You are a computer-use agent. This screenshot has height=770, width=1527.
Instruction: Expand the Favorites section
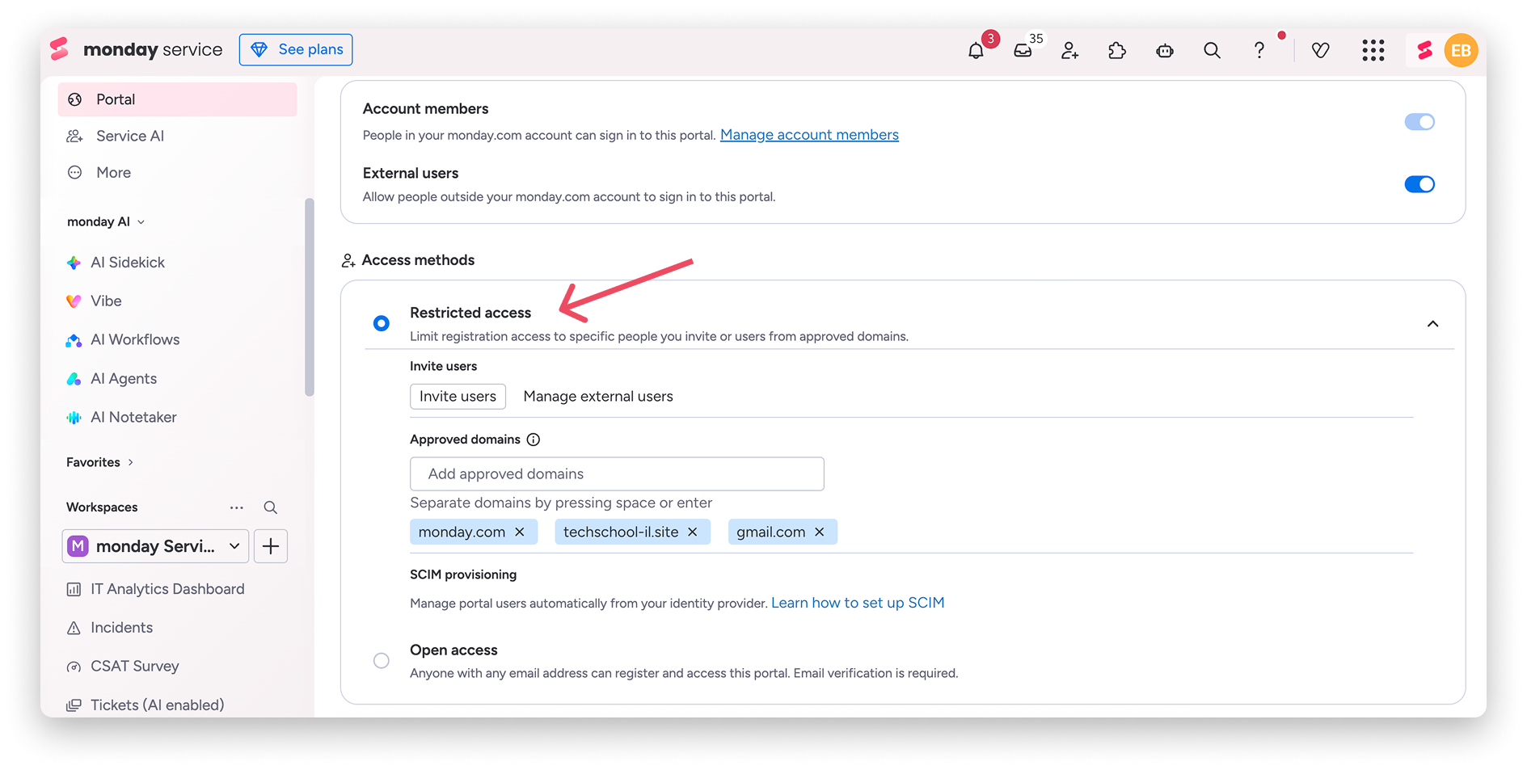[100, 462]
